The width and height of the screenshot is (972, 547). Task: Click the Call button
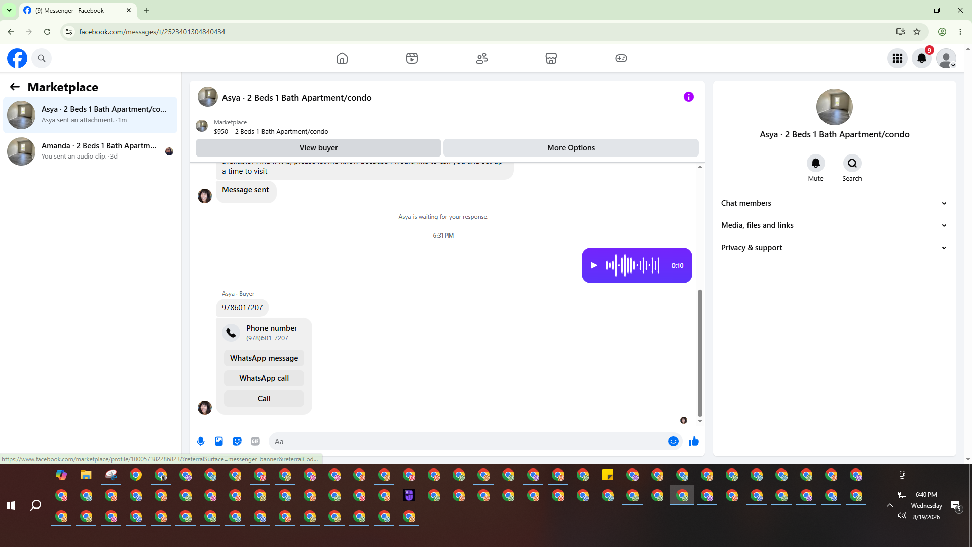pos(264,399)
